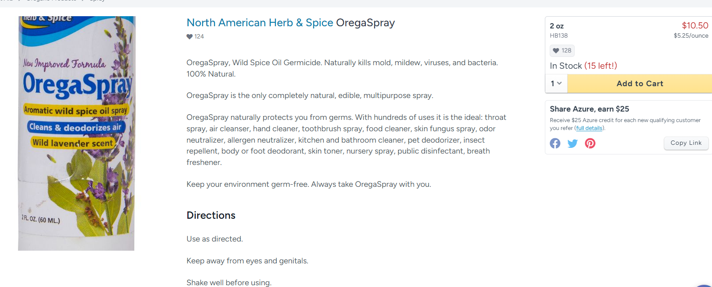Image resolution: width=712 pixels, height=287 pixels.
Task: Click the Share Azure, earn $25 heading
Action: click(589, 109)
